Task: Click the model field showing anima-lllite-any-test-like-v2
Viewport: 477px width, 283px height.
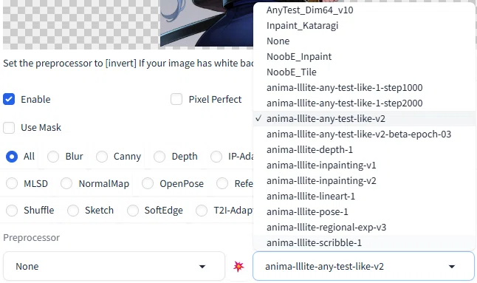Action: pos(363,266)
